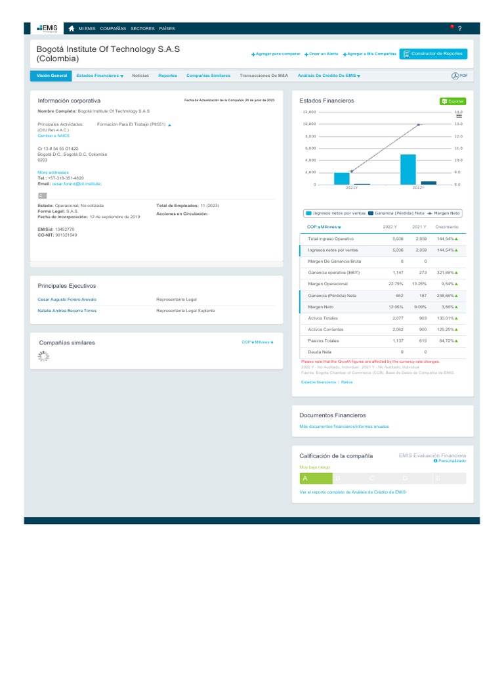Open Transacciones De M&A tab
This screenshot has height=673, width=504.
click(264, 76)
